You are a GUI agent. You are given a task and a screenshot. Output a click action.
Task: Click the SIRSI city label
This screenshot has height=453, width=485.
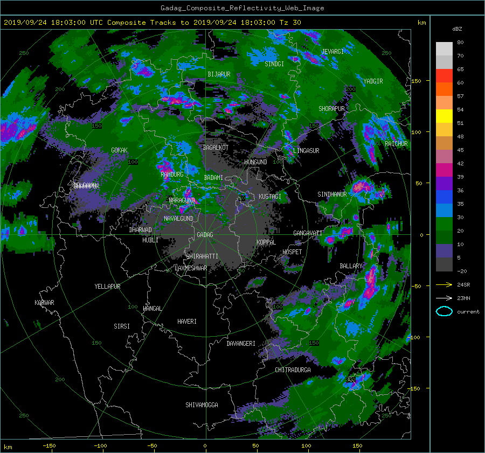click(x=122, y=326)
